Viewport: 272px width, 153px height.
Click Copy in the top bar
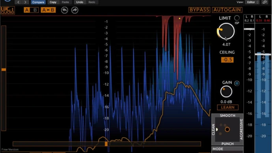coord(53,2)
